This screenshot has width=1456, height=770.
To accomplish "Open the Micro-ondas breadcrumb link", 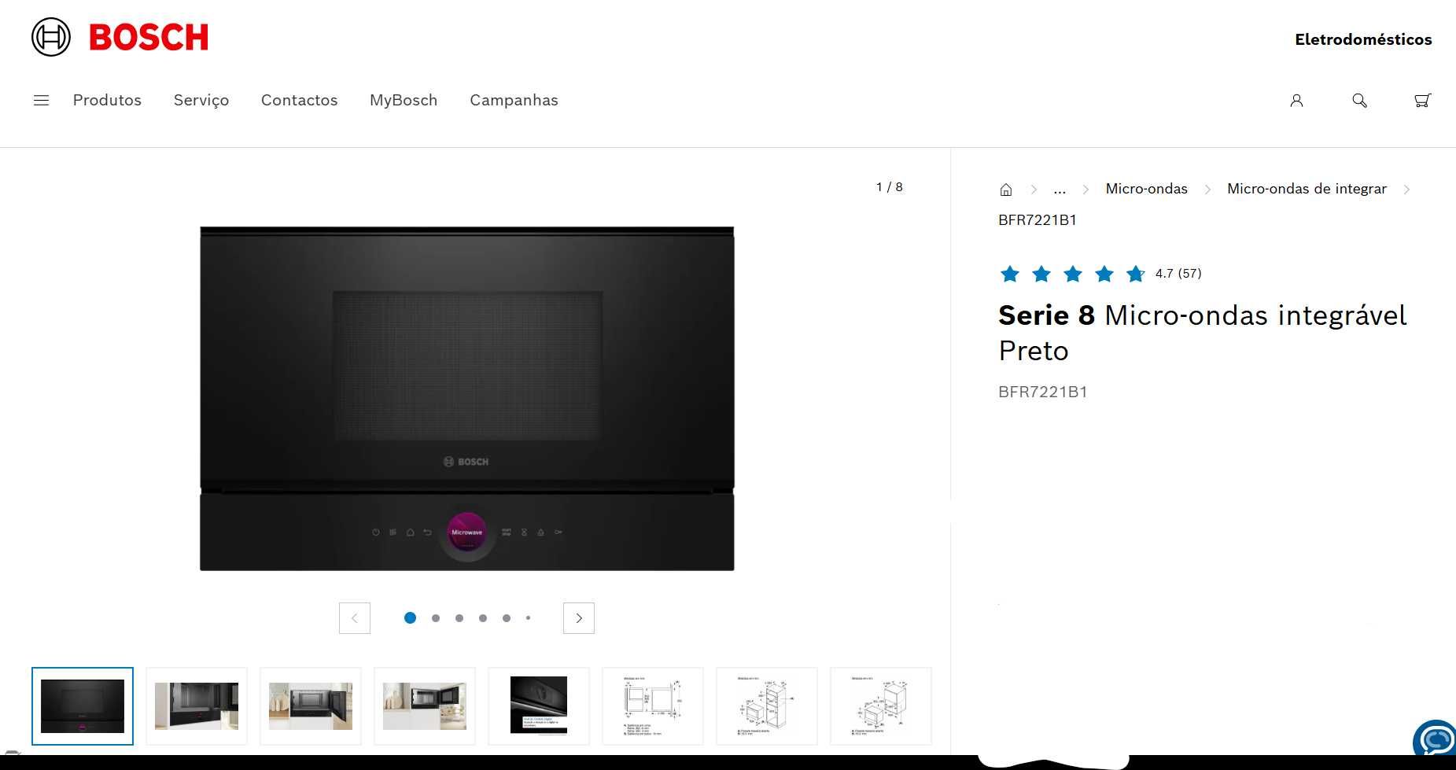I will [x=1146, y=189].
